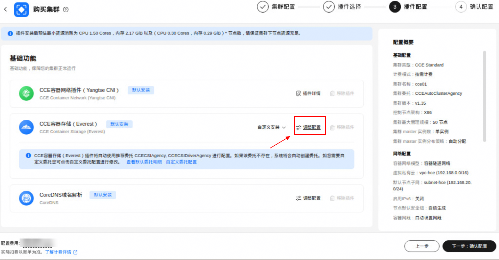The image size is (499, 260).
Task: Click vpc-hce (192.168.0.0/16) value
Action: click(444, 173)
